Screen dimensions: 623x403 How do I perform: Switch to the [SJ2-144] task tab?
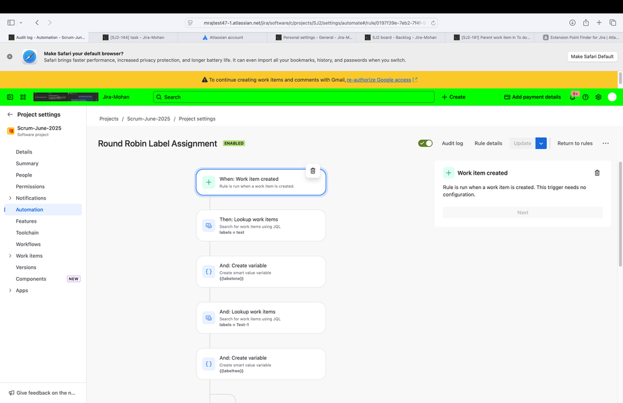pyautogui.click(x=133, y=37)
